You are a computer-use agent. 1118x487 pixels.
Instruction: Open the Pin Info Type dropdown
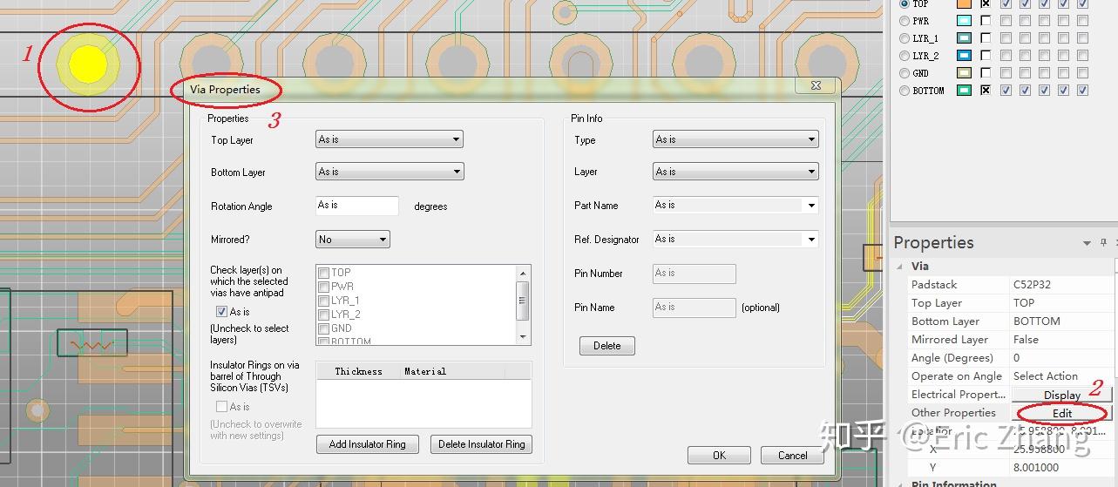coord(735,139)
